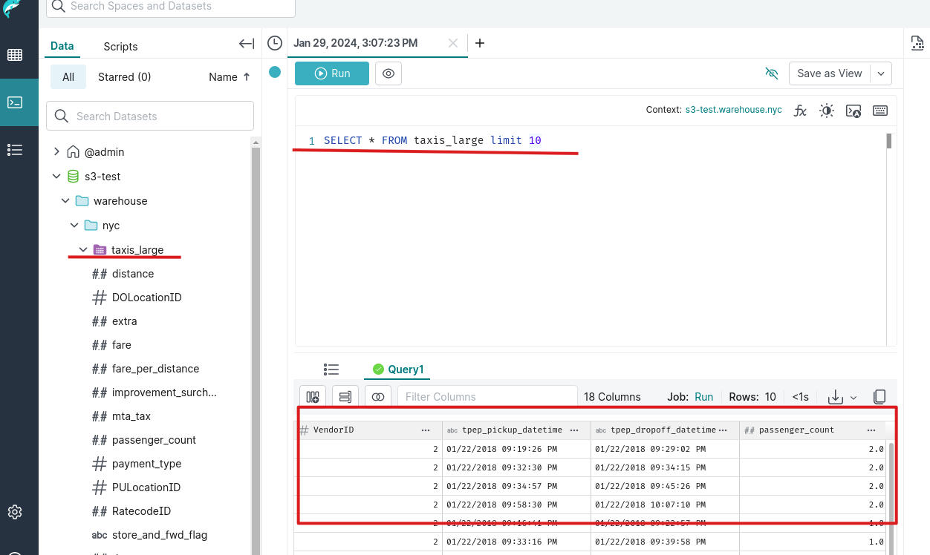Collapse the warehouse folder
Image resolution: width=930 pixels, height=555 pixels.
pos(65,201)
